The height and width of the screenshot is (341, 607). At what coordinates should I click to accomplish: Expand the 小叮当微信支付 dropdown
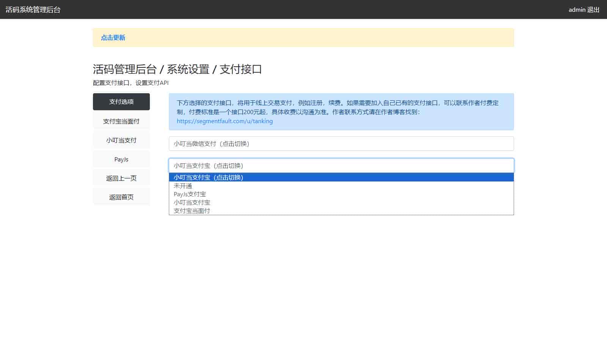click(x=341, y=144)
